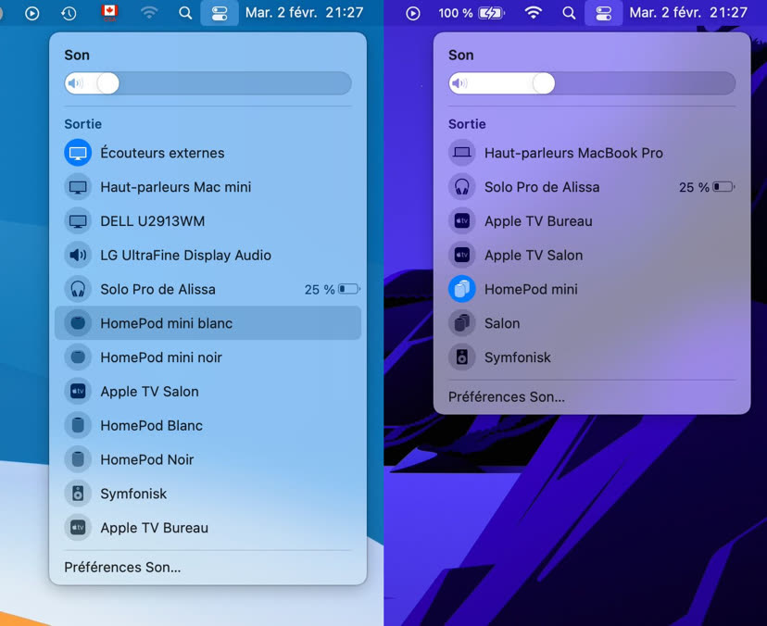
Task: Click the 100 % battery percentage text
Action: tap(456, 13)
